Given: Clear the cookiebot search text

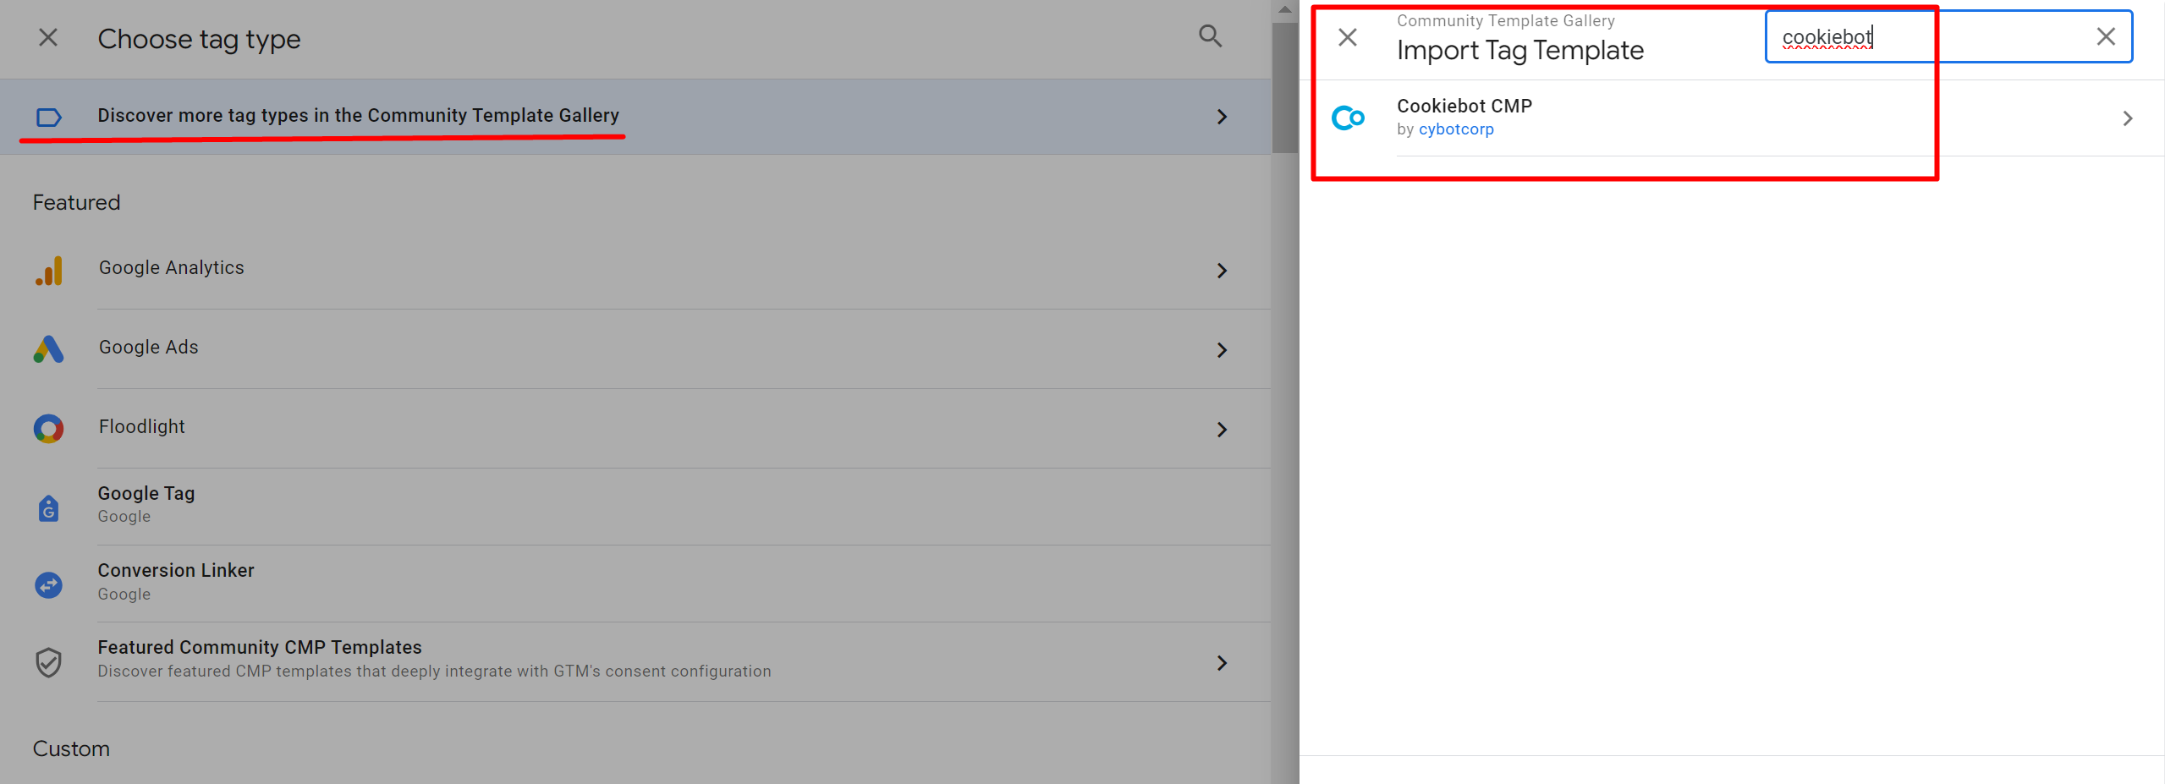Looking at the screenshot, I should point(2105,36).
